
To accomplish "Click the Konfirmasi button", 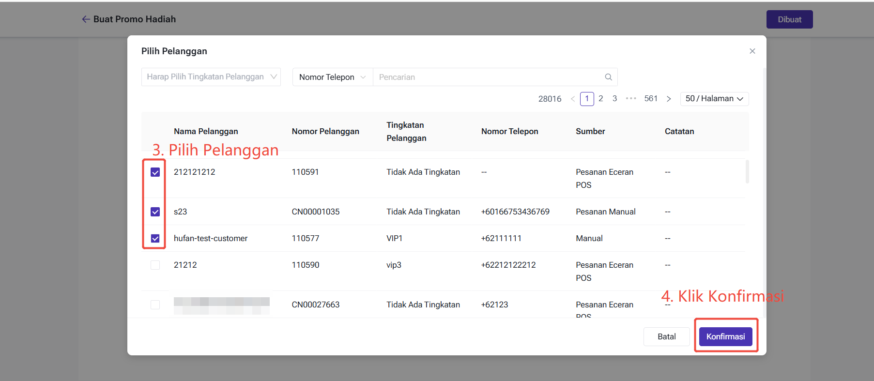I will pos(725,336).
